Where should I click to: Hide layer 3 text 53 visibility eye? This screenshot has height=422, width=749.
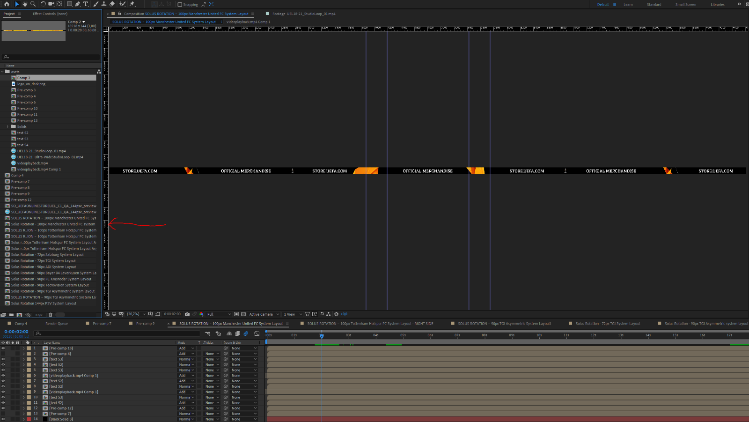point(3,359)
